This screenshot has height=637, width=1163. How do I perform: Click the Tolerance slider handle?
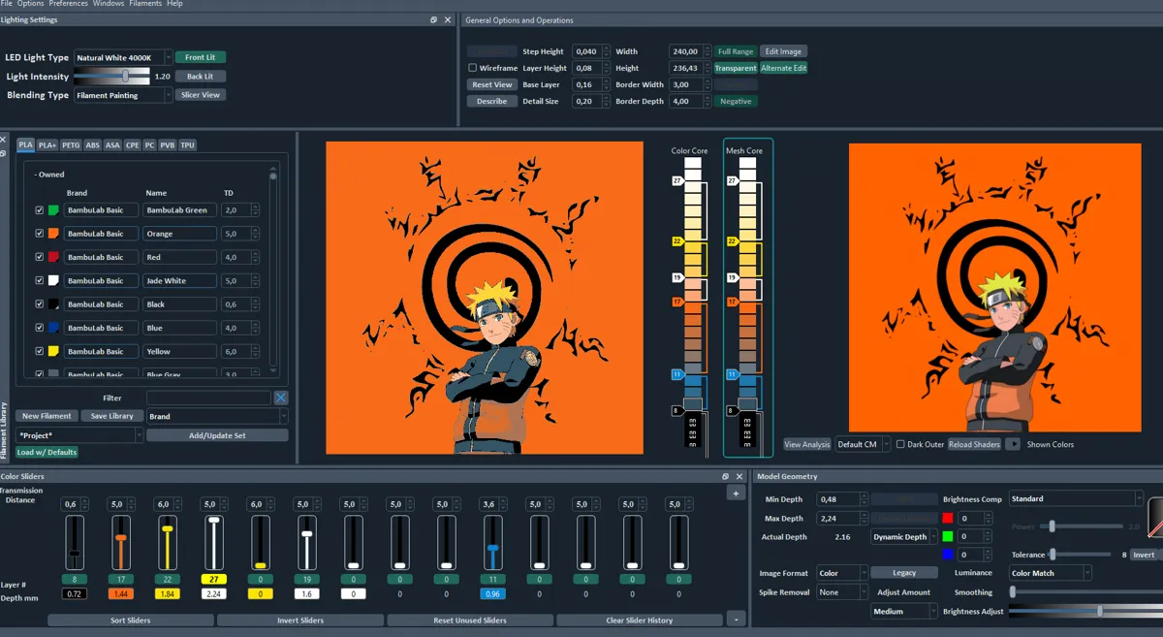click(1052, 555)
